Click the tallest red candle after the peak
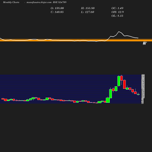 click(x=124, y=84)
